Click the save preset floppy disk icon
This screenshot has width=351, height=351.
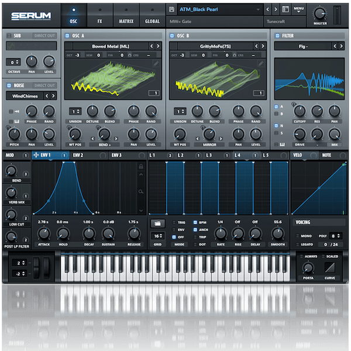coord(171,9)
